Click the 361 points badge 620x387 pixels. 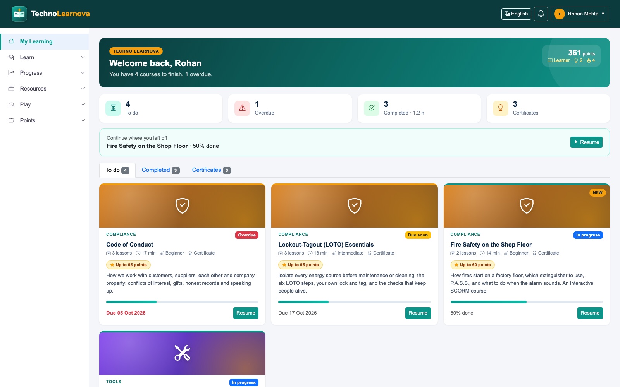pyautogui.click(x=572, y=56)
